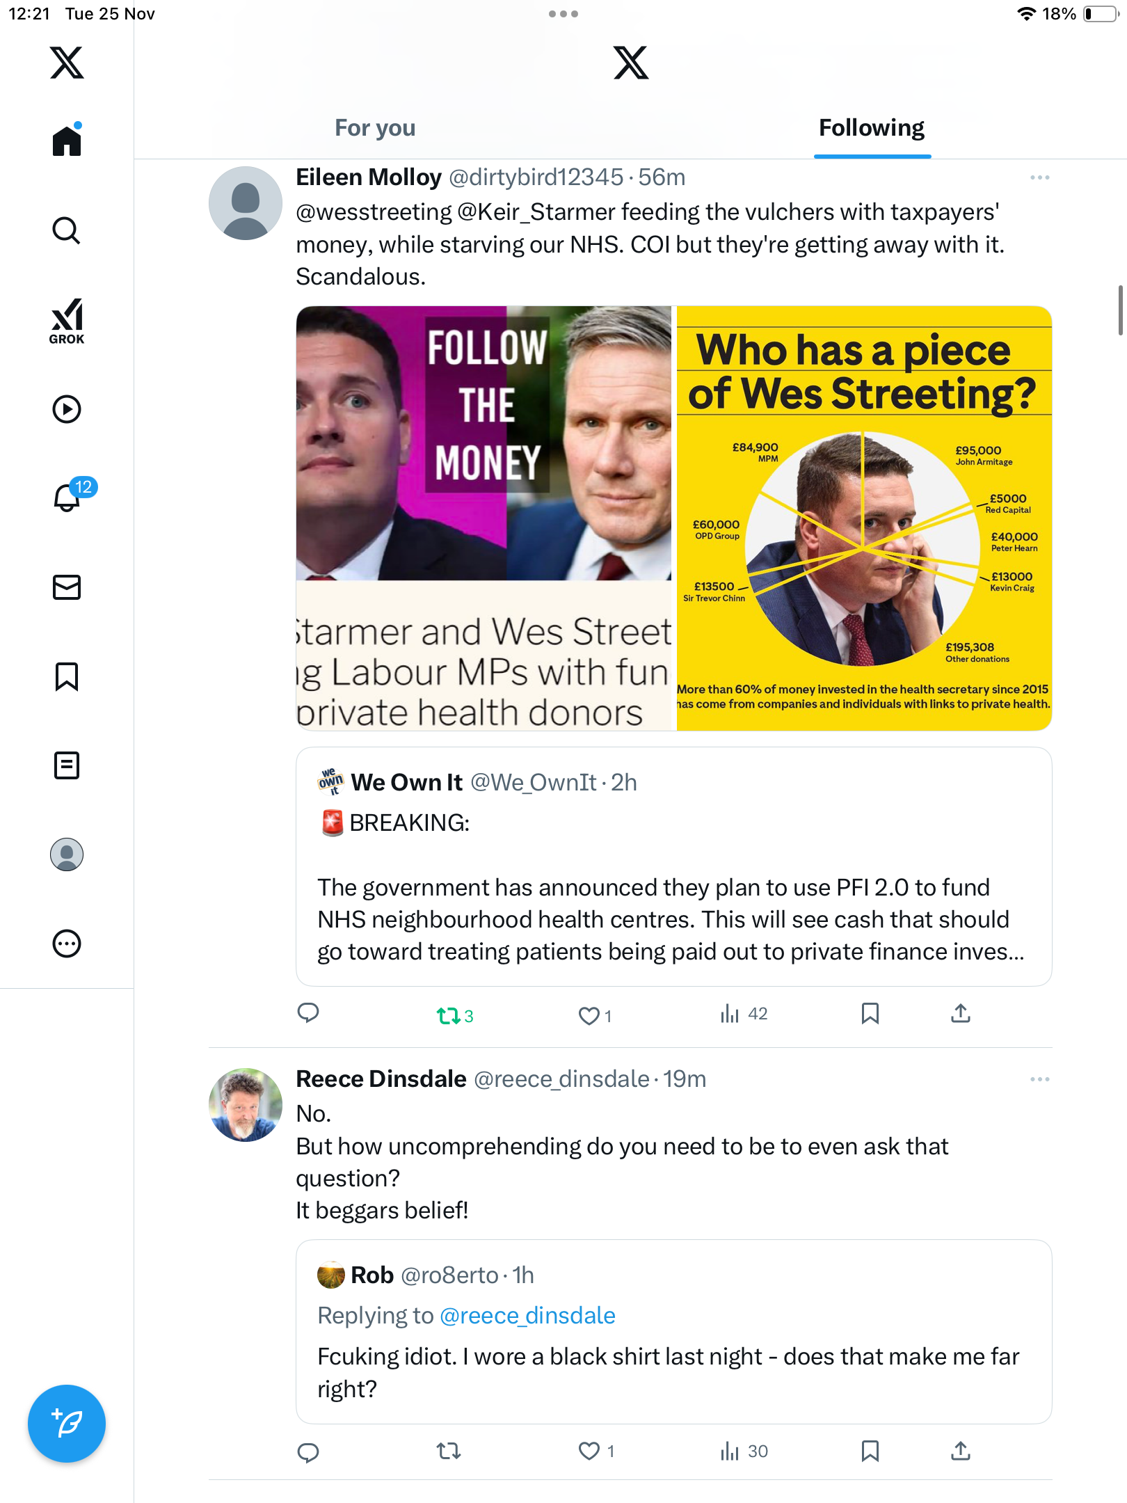Tap the compose new post button
This screenshot has width=1127, height=1503.
pyautogui.click(x=67, y=1423)
